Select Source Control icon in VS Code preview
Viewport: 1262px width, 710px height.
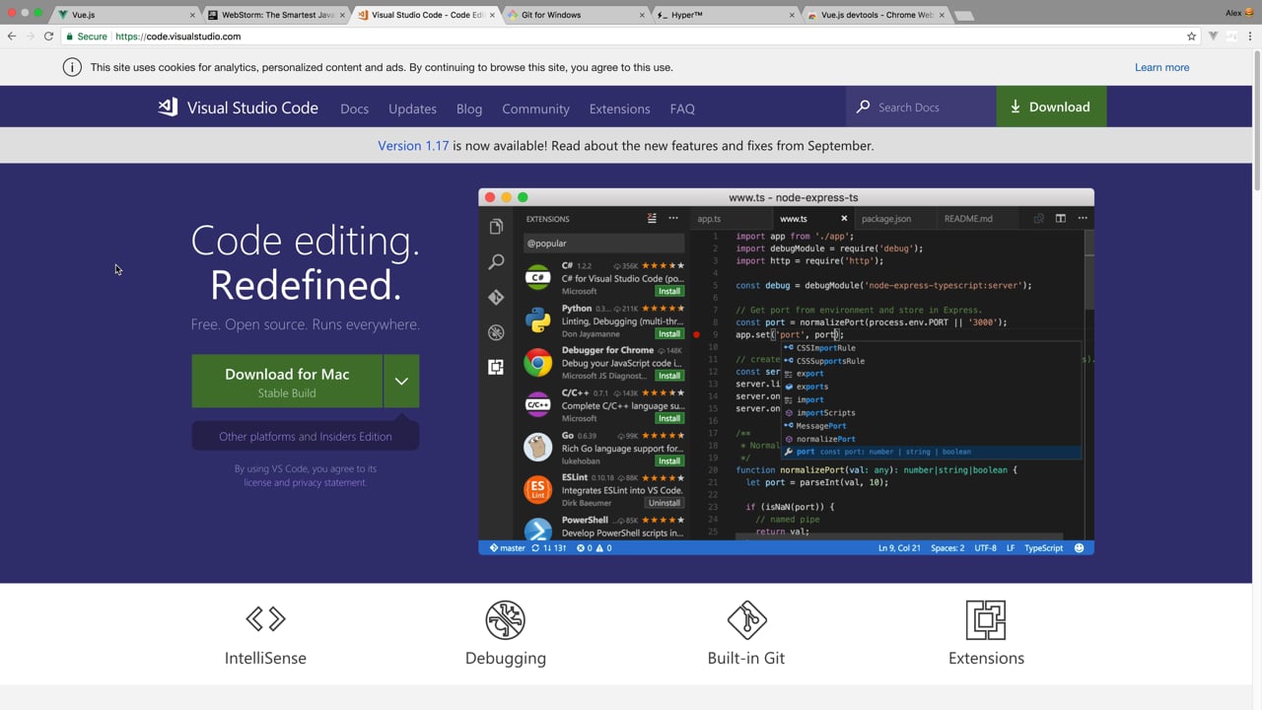pos(496,297)
